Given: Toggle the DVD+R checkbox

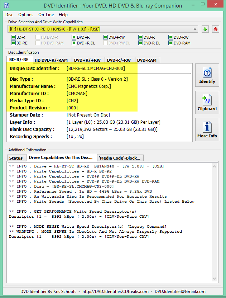Looking at the screenshot, I should (74, 37).
